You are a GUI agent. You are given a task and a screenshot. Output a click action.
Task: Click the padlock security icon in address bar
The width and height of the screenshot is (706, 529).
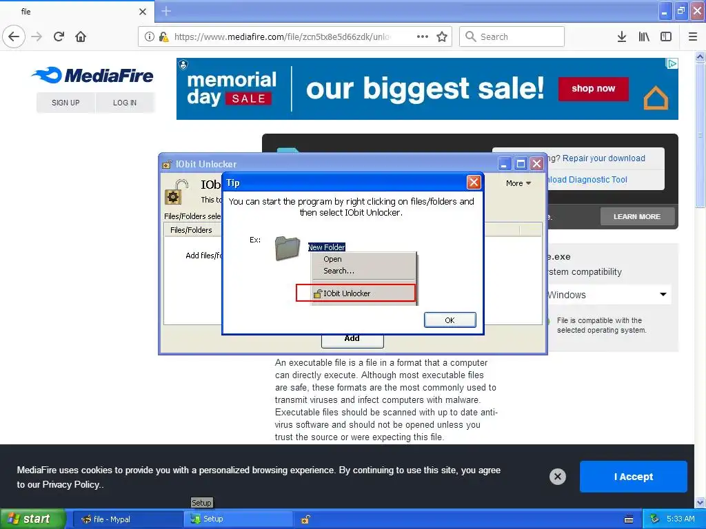163,37
